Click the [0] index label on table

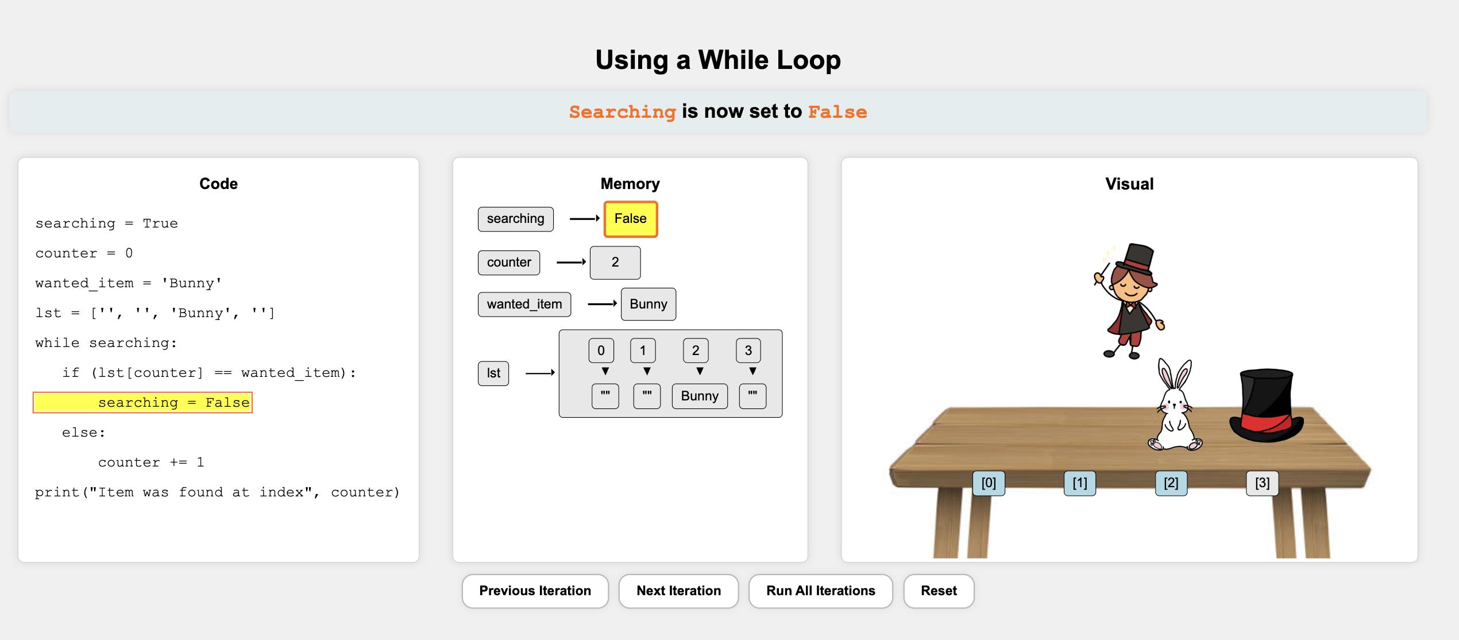pos(989,483)
